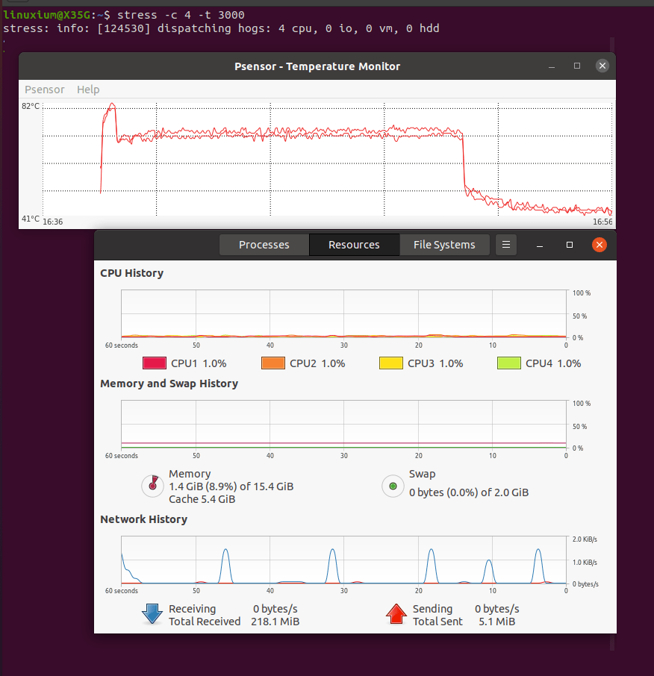
Task: Click the 'Swap' label
Action: click(422, 474)
